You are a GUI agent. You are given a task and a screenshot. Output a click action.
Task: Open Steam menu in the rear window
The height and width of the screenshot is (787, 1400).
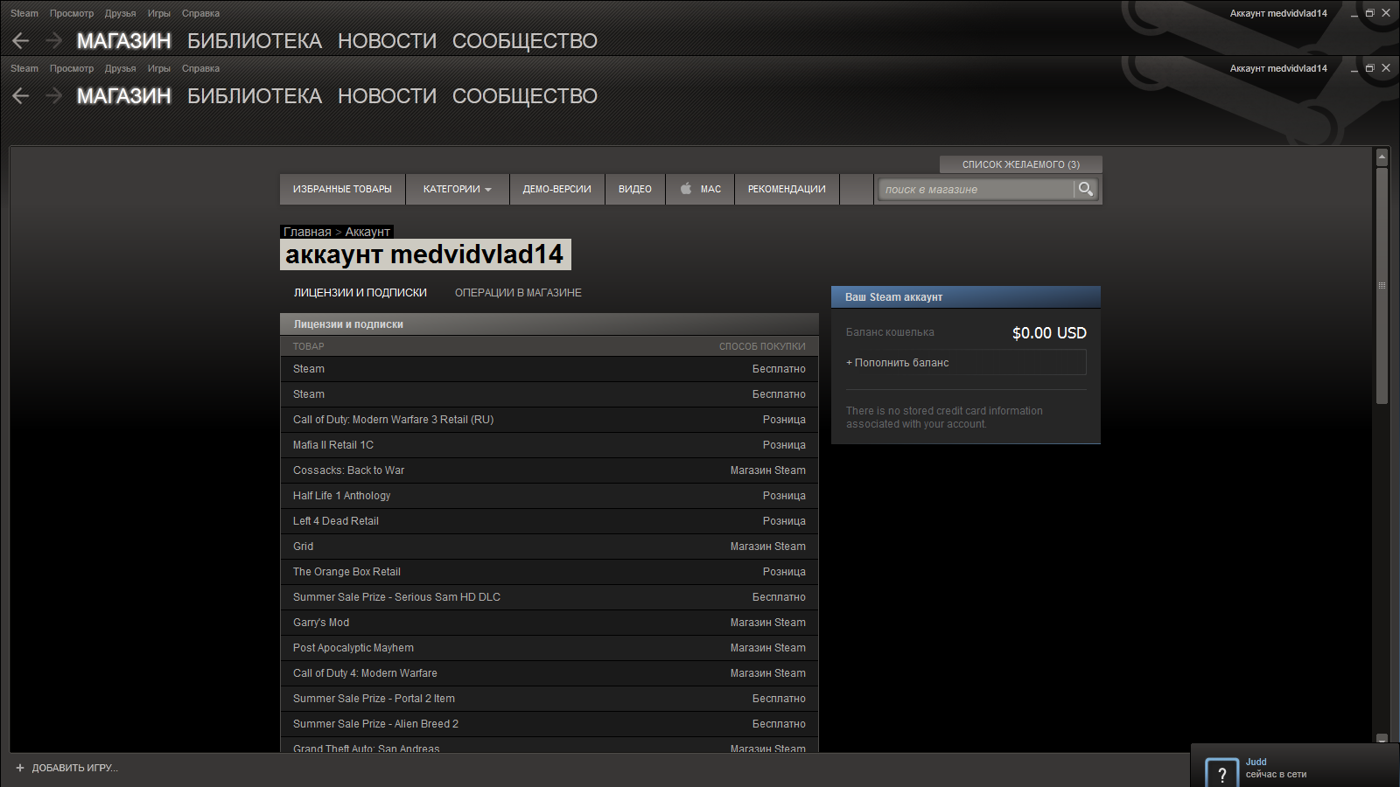(x=24, y=13)
